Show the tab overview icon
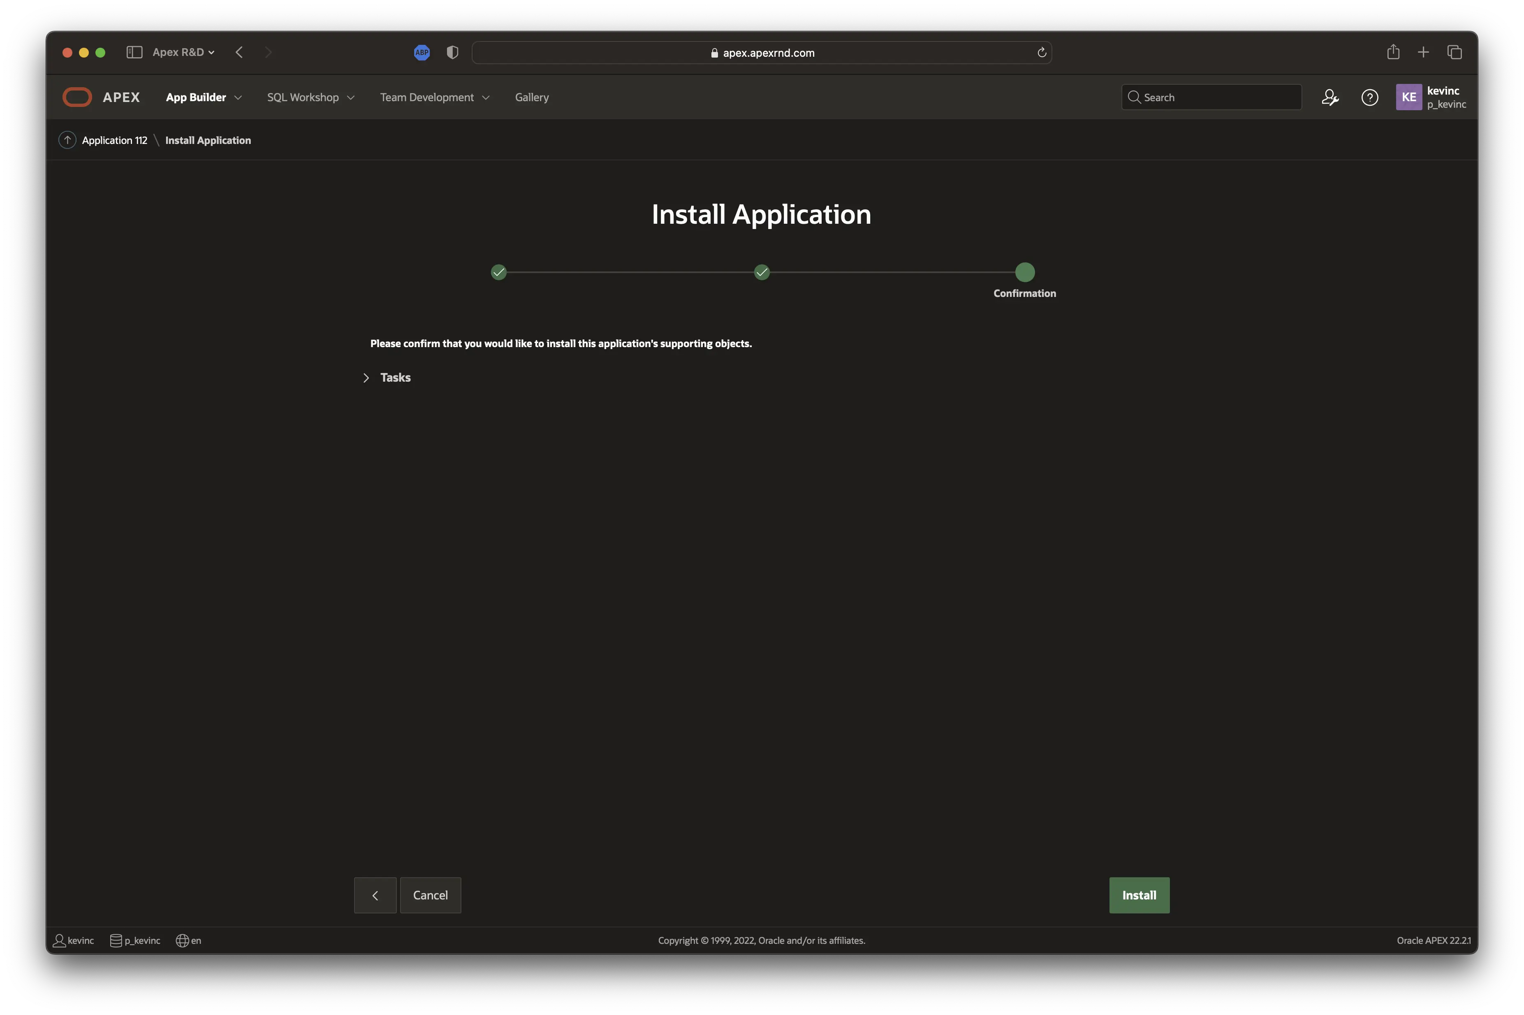 (x=1454, y=52)
